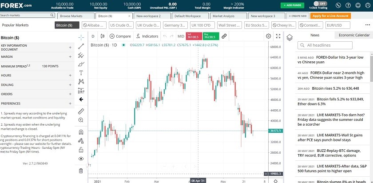The height and width of the screenshot is (183, 373).
Task: Toggle stay in drawing mode
Action: coord(81,141)
